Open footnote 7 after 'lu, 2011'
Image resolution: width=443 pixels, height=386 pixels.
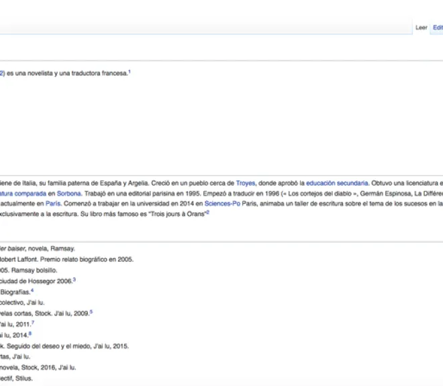(33, 323)
